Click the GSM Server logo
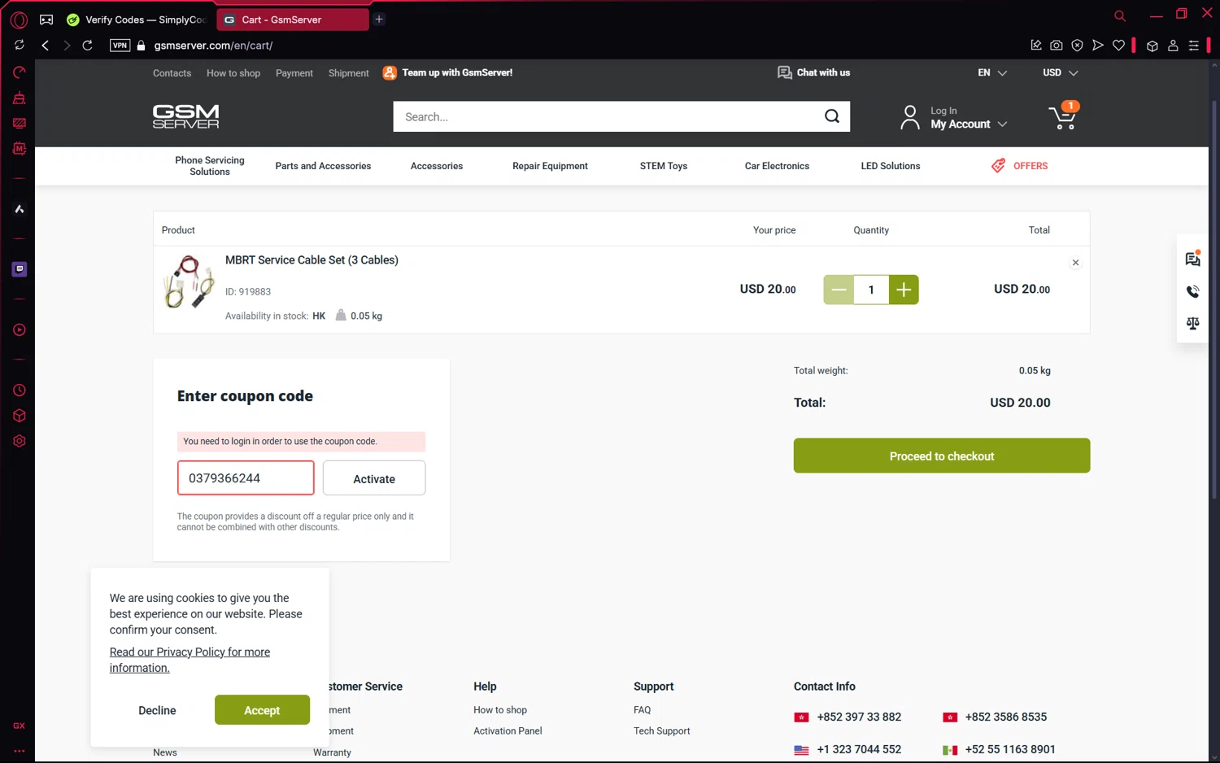Viewport: 1220px width, 763px height. 186,116
